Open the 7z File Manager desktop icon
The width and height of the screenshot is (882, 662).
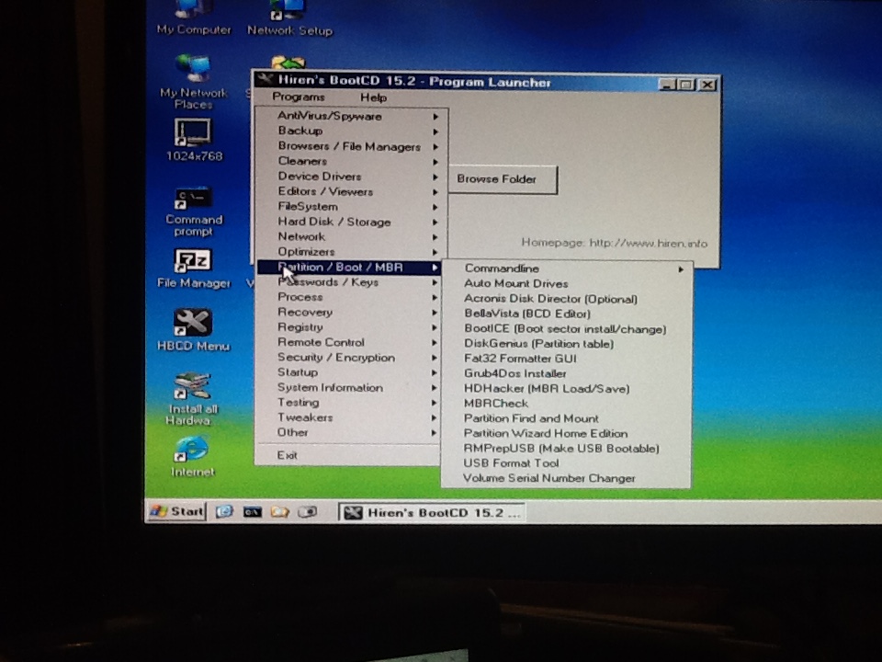[x=193, y=269]
